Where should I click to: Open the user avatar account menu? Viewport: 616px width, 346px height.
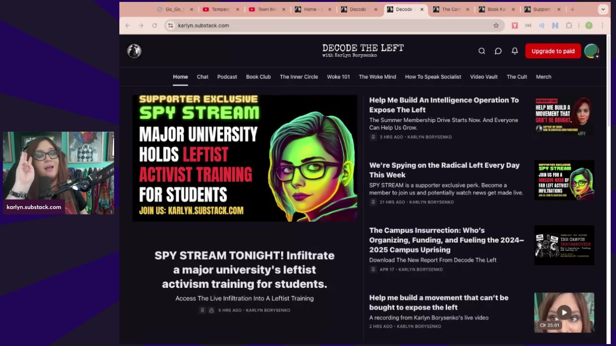pyautogui.click(x=591, y=51)
